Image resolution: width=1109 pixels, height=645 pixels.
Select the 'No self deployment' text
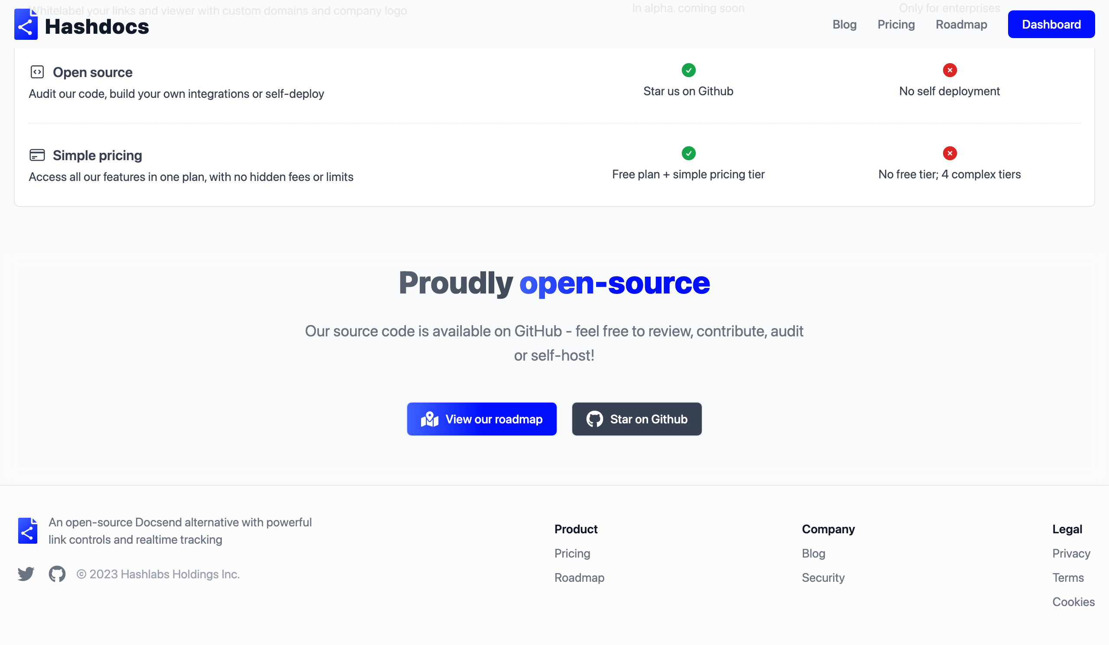[949, 91]
